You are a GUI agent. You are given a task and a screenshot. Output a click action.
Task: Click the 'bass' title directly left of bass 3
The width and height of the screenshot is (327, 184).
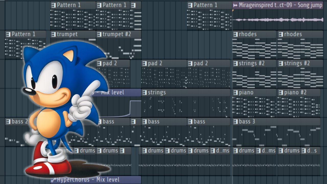point(199,122)
